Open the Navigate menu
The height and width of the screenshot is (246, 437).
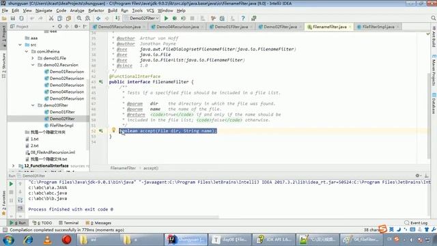click(x=44, y=11)
